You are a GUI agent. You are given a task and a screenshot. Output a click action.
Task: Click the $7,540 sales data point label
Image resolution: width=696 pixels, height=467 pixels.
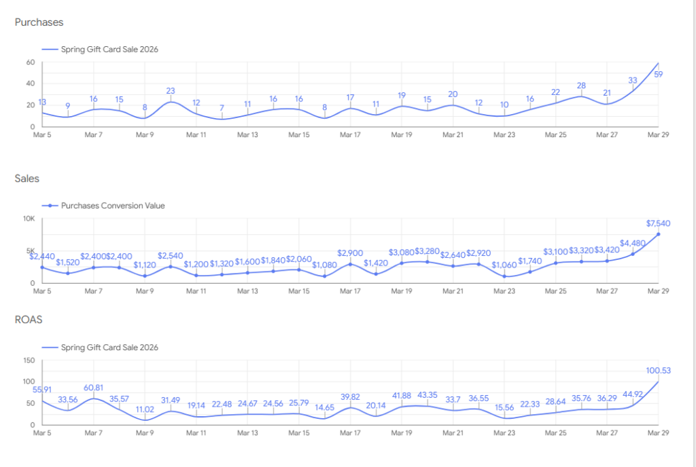[658, 223]
